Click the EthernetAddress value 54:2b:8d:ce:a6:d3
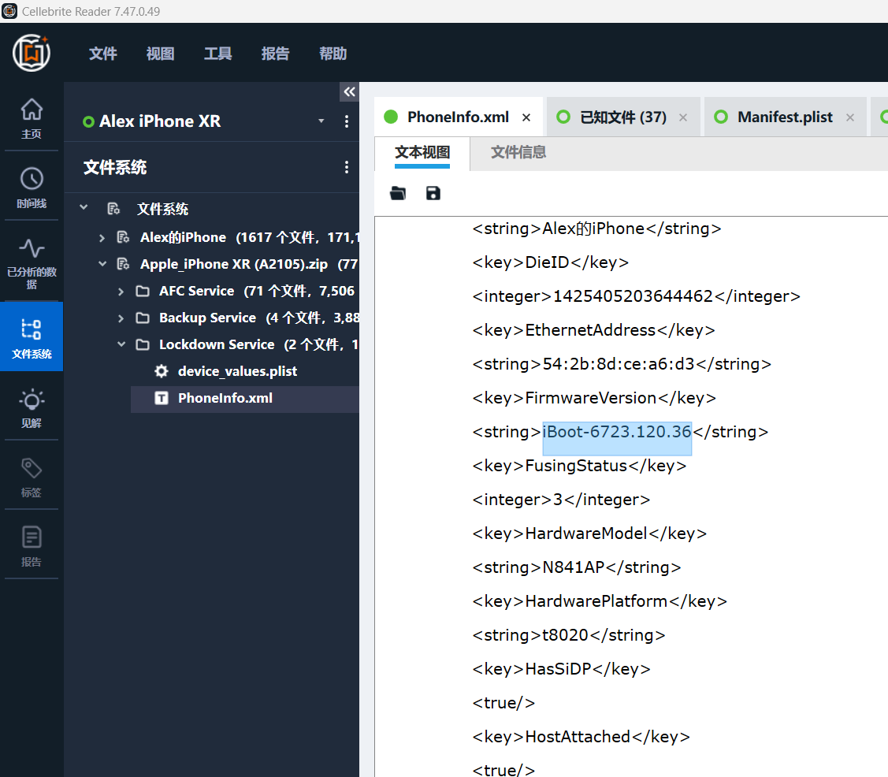Screen dimensions: 888x777 [619, 364]
